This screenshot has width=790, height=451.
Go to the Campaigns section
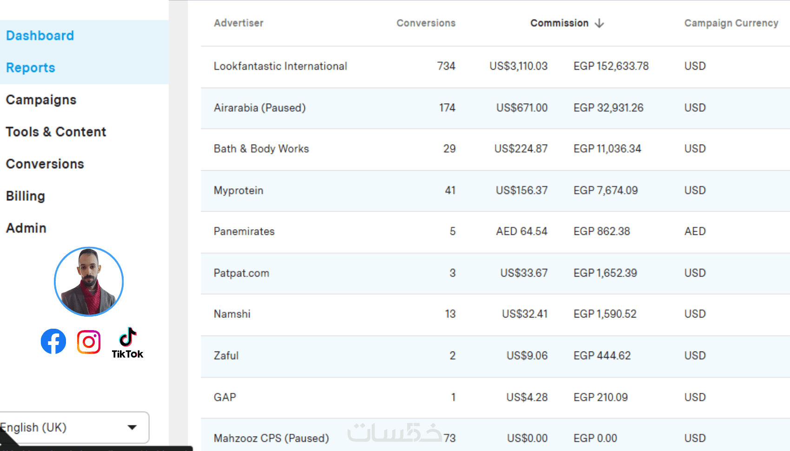click(41, 100)
